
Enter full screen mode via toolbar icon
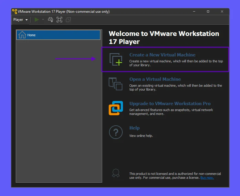coord(59,20)
